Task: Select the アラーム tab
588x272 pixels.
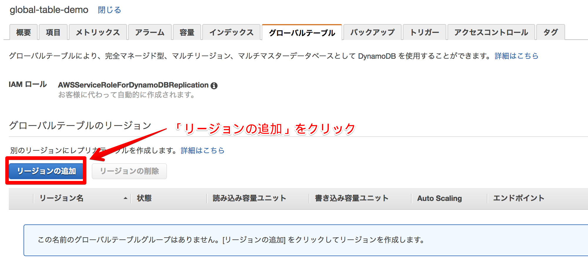Action: click(150, 32)
